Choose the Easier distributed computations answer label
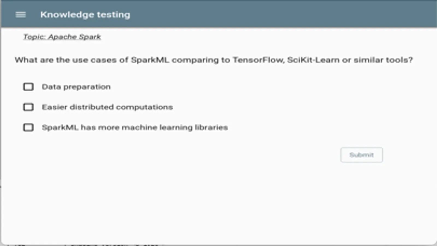437x246 pixels. tap(107, 107)
